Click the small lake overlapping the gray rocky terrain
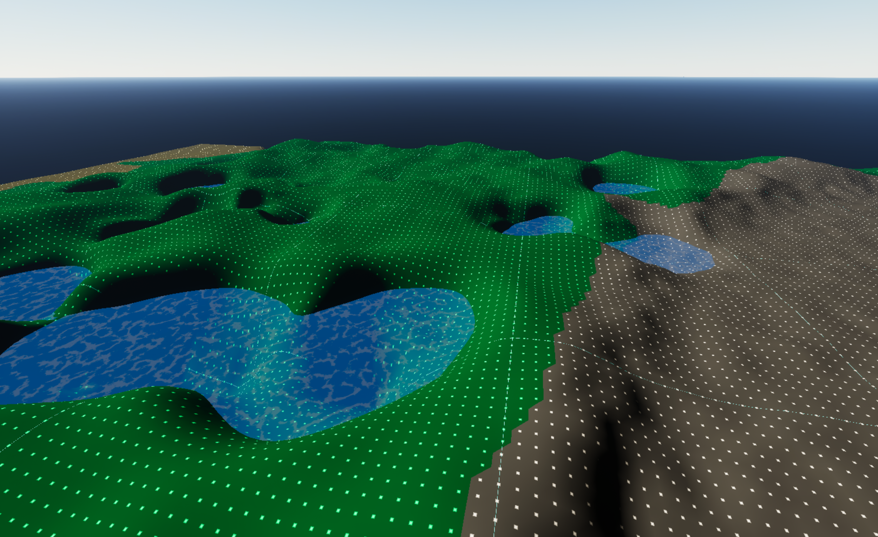Image resolution: width=878 pixels, height=537 pixels. (x=661, y=254)
